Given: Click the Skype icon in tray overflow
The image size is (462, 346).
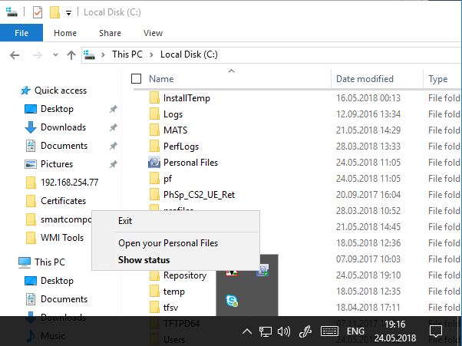Looking at the screenshot, I should point(231,301).
